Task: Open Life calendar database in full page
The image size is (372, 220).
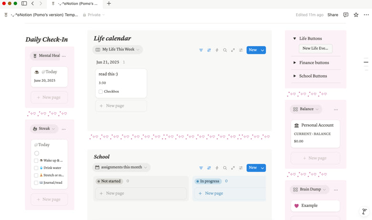Action: tap(233, 50)
